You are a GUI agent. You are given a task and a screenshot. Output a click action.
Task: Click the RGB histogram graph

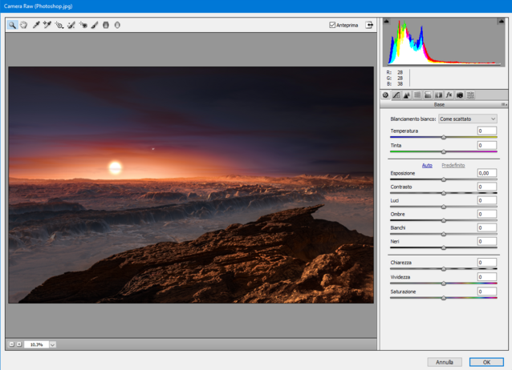pyautogui.click(x=444, y=42)
